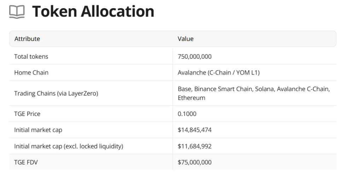Click the 750,000,000 total tokens value

pyautogui.click(x=195, y=57)
